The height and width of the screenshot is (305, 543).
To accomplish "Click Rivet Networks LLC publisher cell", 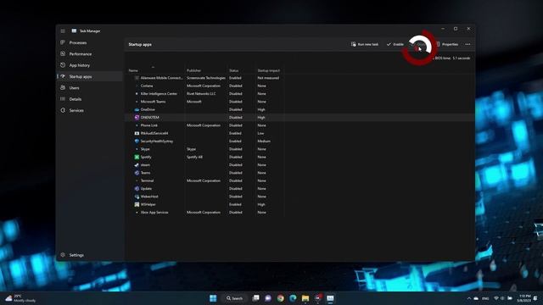I will point(201,94).
